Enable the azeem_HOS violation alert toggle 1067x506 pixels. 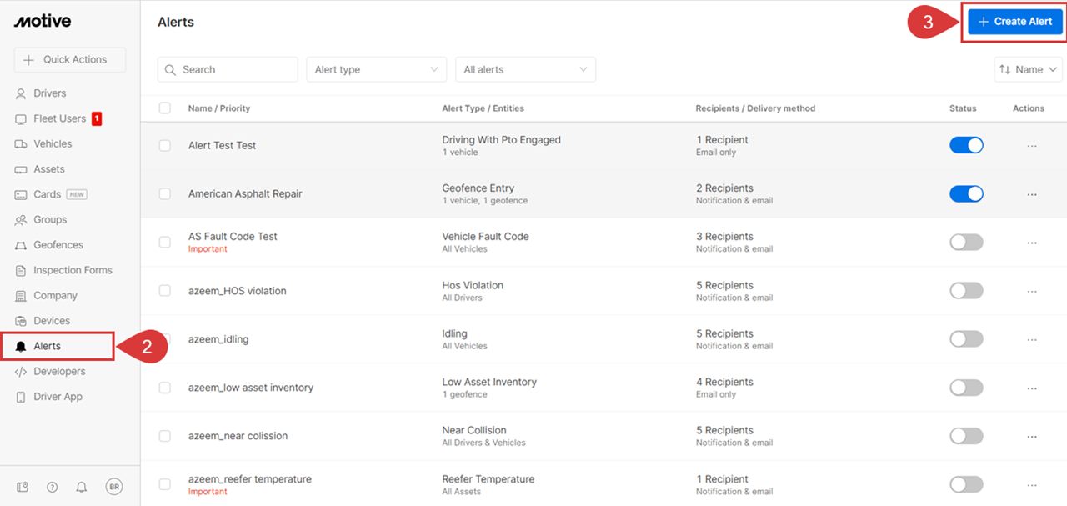[x=966, y=291]
